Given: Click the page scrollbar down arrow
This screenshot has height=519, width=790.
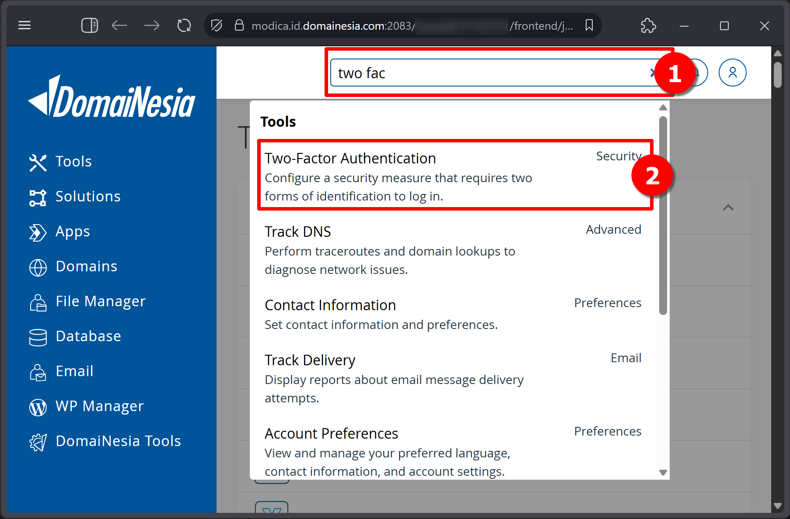Looking at the screenshot, I should pos(777,506).
